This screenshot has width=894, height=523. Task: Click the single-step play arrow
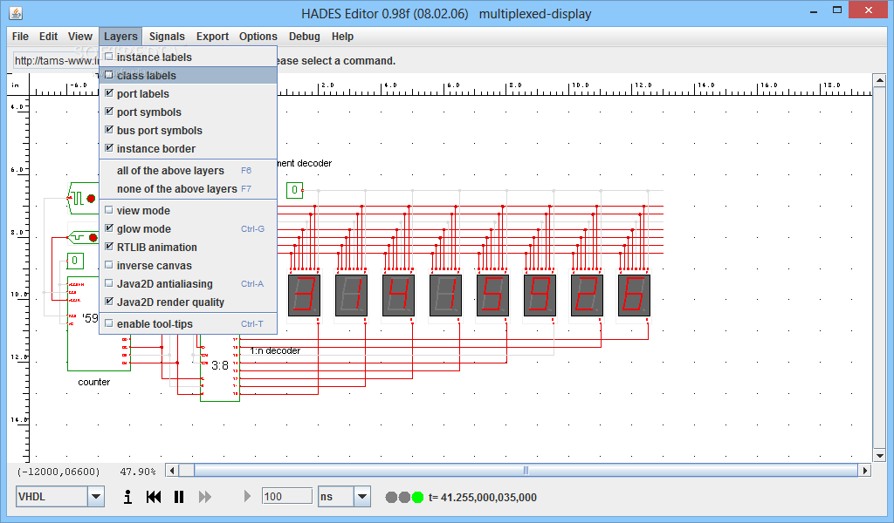pyautogui.click(x=247, y=496)
